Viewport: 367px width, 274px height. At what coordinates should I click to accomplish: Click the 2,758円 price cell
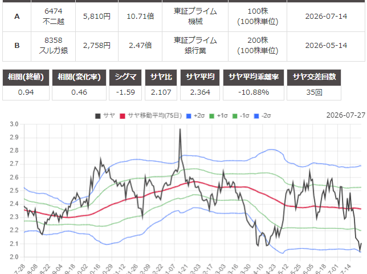(97, 46)
